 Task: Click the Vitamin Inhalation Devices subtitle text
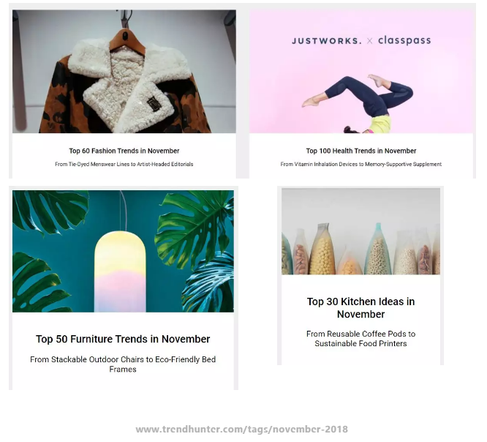pyautogui.click(x=361, y=164)
